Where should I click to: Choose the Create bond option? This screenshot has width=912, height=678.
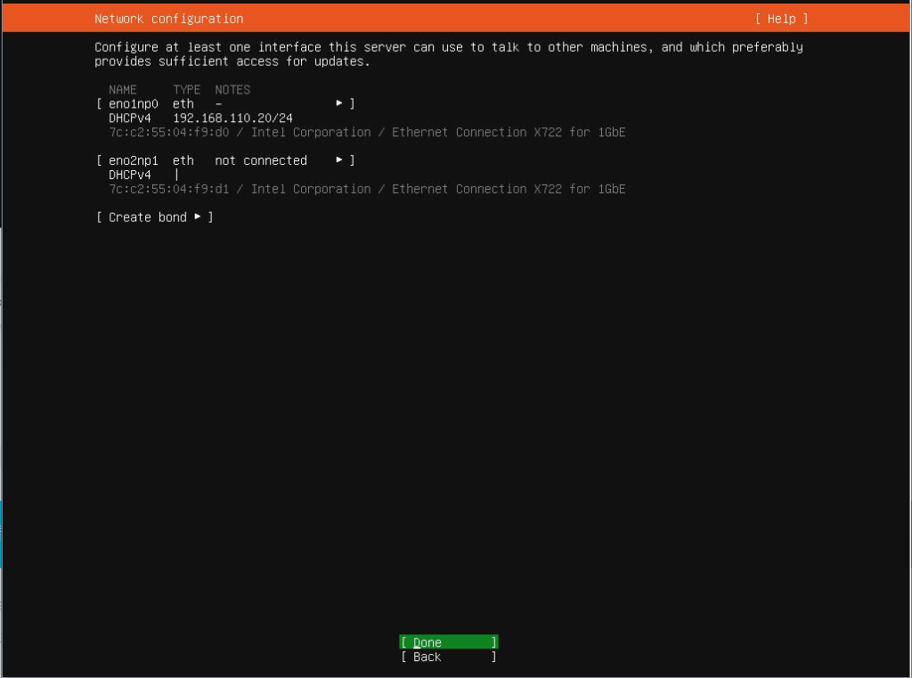click(x=147, y=217)
